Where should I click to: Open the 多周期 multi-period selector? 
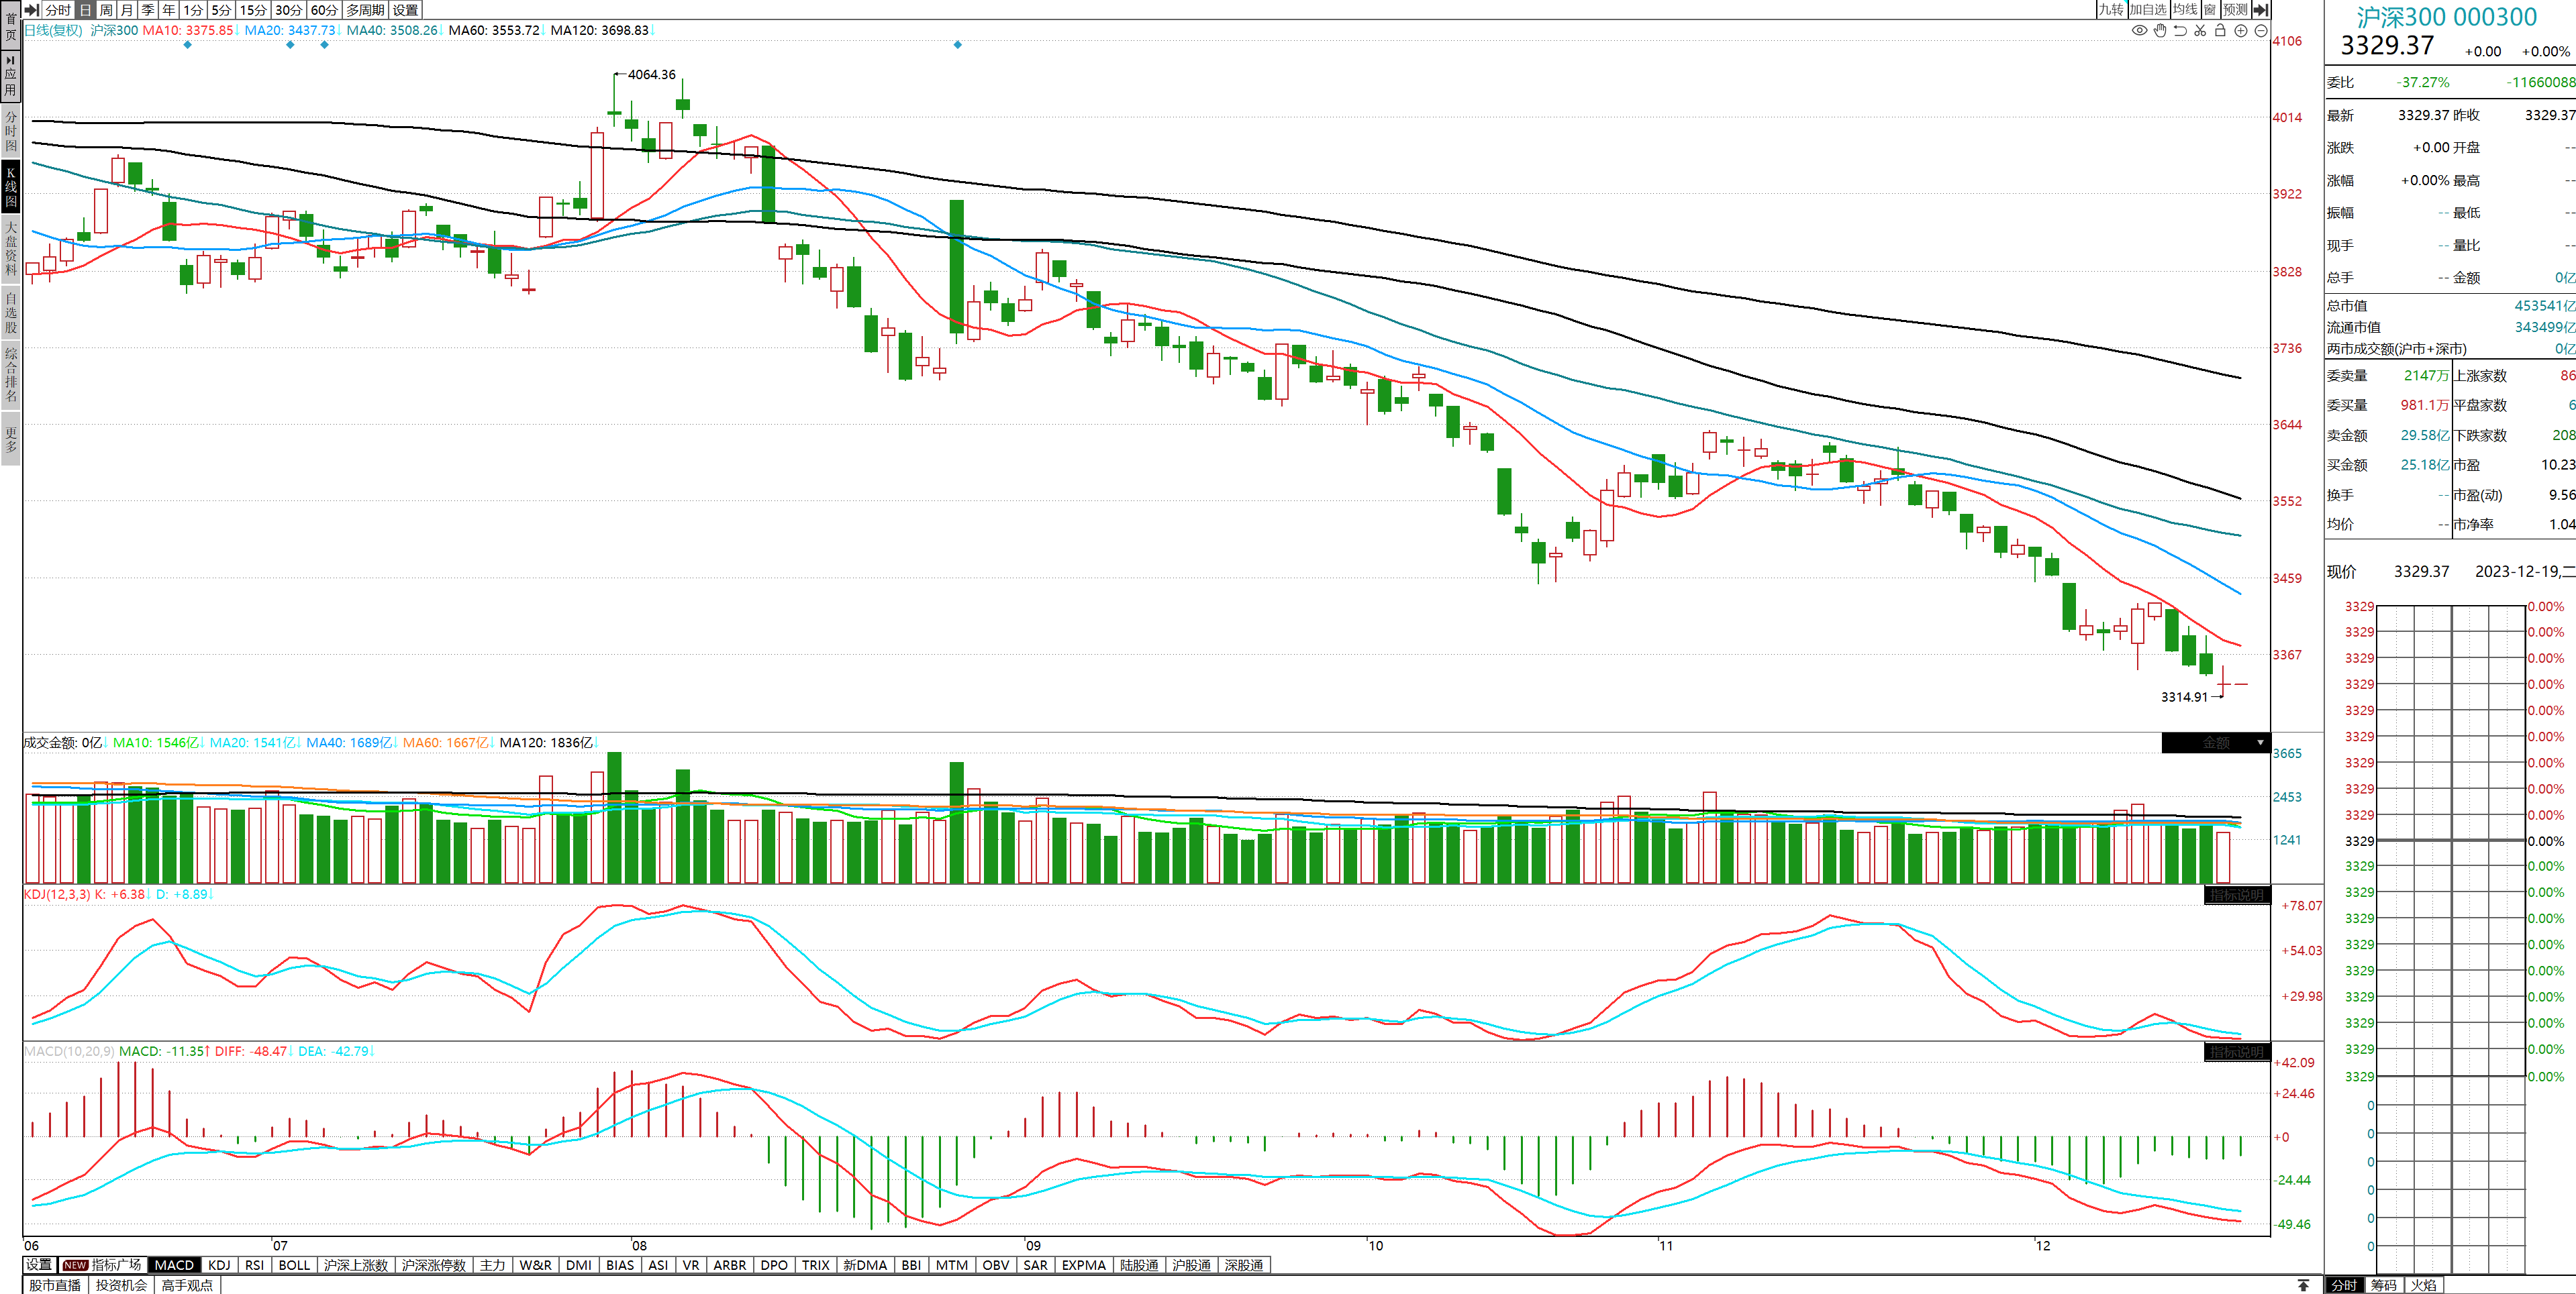coord(365,9)
